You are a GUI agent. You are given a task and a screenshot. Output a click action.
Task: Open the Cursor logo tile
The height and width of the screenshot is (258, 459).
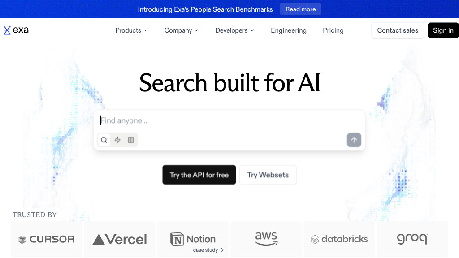[47, 239]
